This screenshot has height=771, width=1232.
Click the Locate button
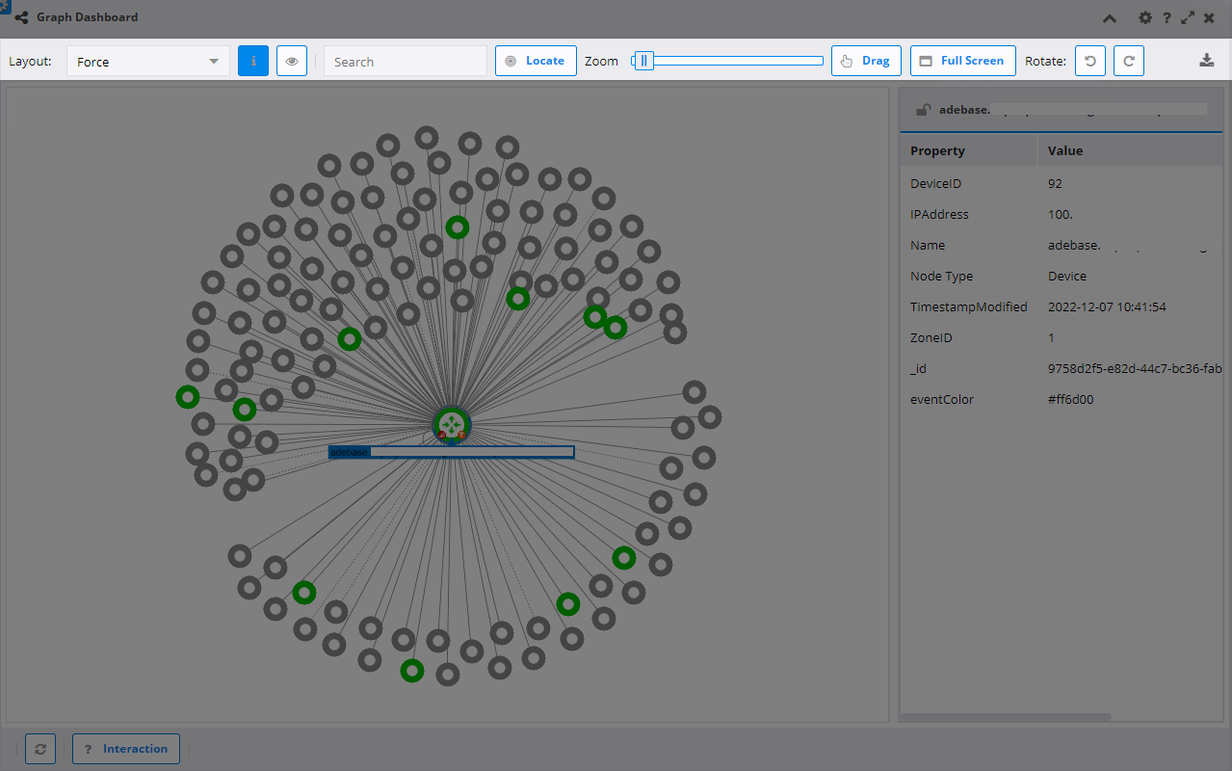[536, 61]
